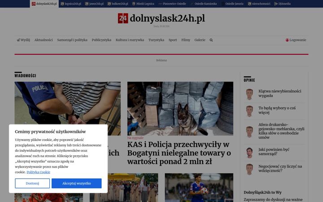Read opinion To będą wybory o coś więcej
323x202 pixels.
point(277,110)
